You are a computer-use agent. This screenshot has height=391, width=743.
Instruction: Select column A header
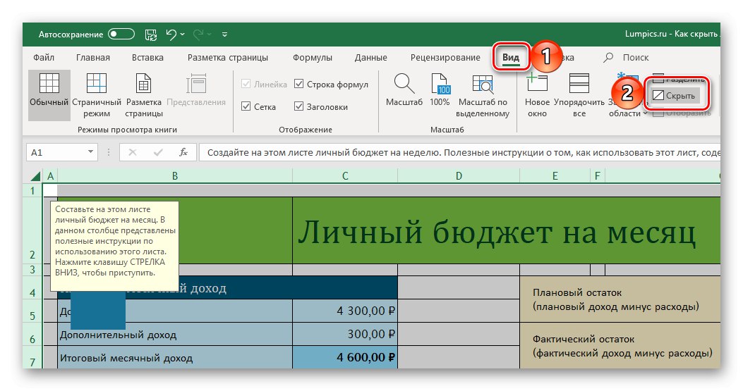click(x=50, y=176)
